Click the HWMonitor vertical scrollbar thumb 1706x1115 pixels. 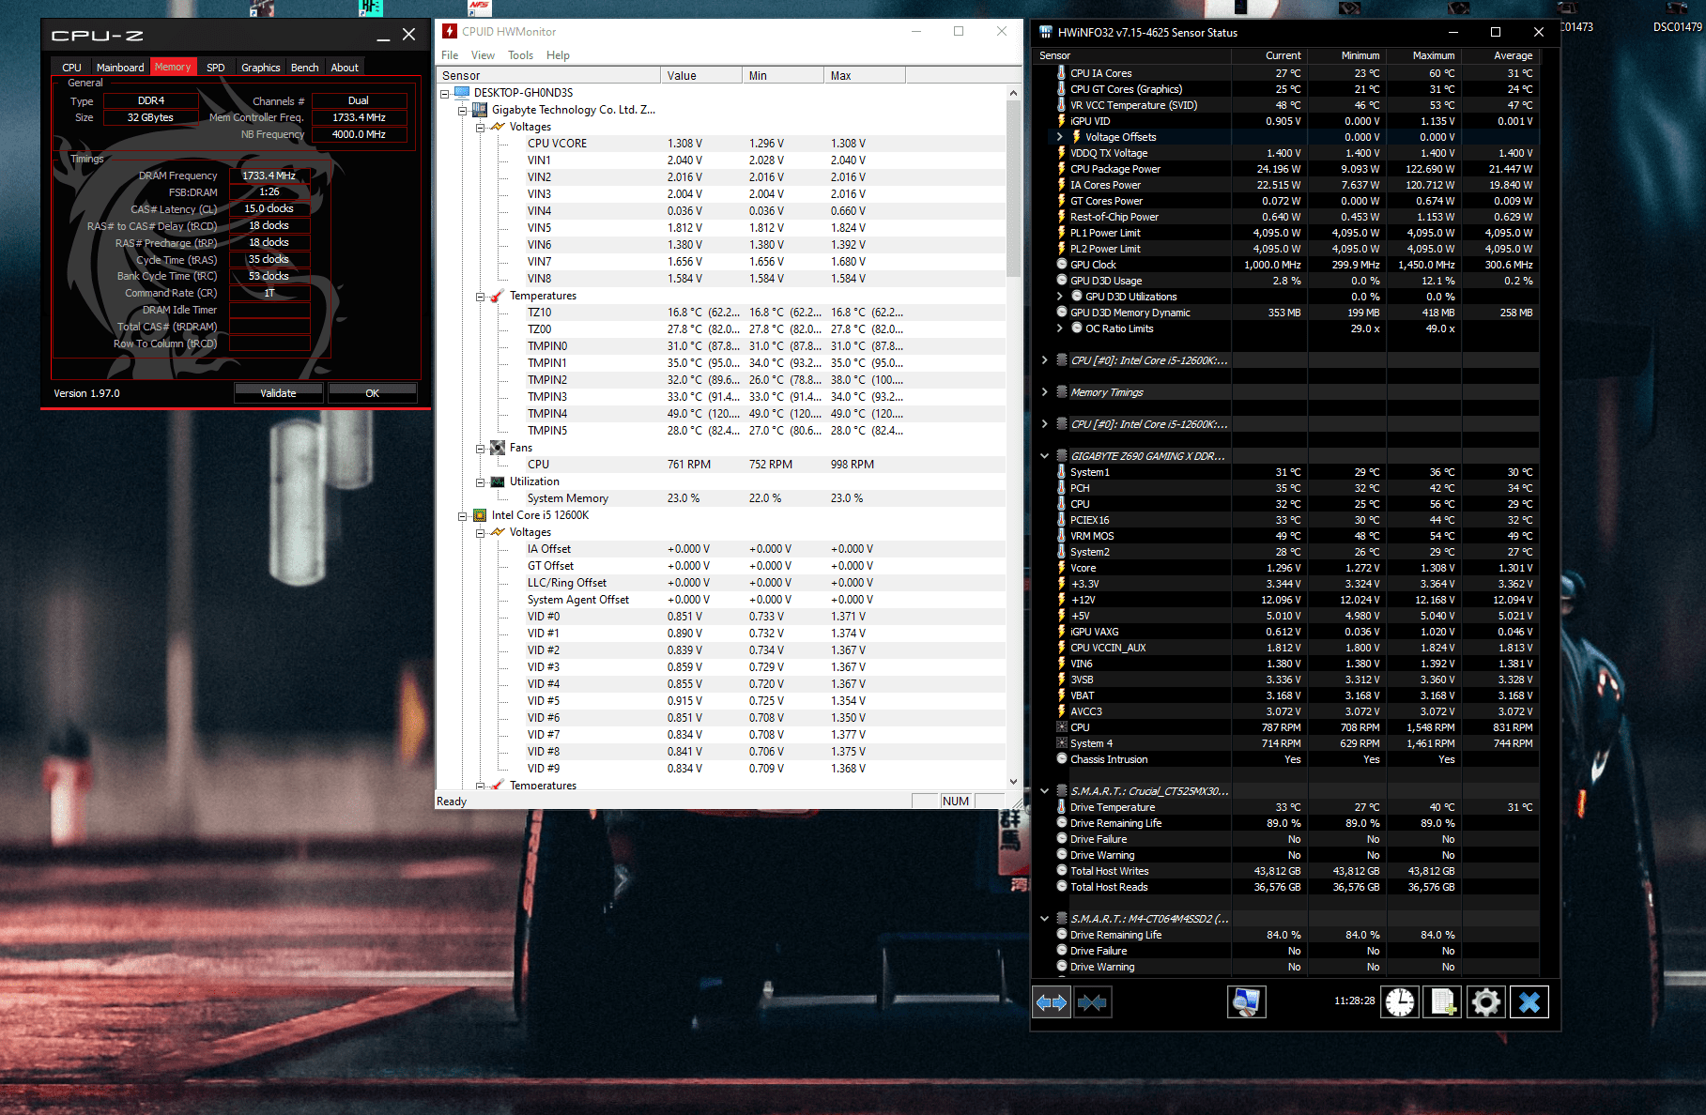[x=1013, y=188]
